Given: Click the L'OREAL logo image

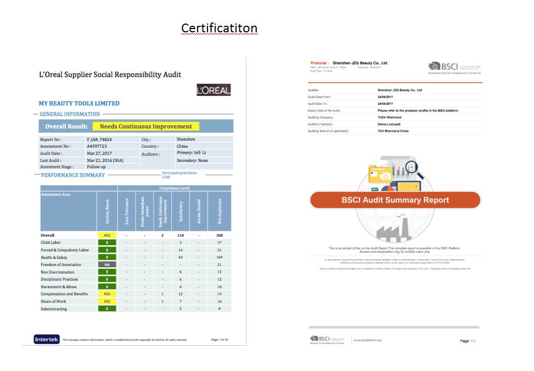Looking at the screenshot, I should coord(213,90).
